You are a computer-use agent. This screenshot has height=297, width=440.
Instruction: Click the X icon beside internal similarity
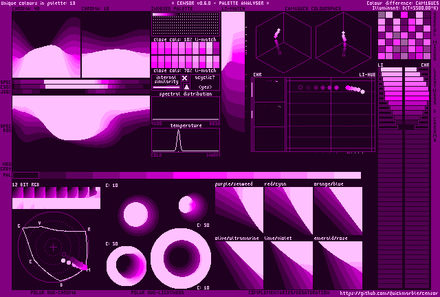click(x=184, y=79)
